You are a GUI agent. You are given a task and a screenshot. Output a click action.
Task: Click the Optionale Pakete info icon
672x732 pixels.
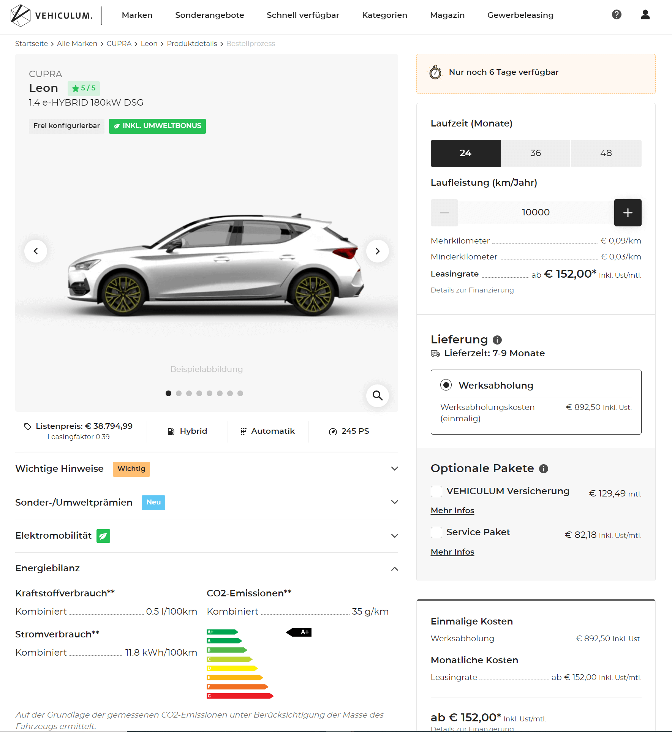point(544,469)
